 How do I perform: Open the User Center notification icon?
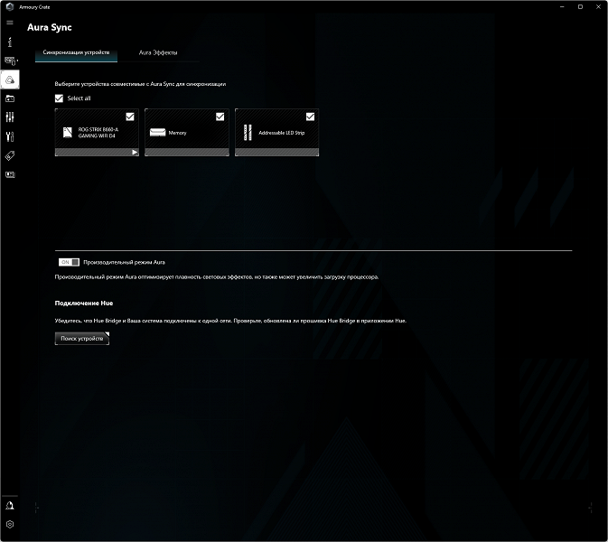(10, 506)
